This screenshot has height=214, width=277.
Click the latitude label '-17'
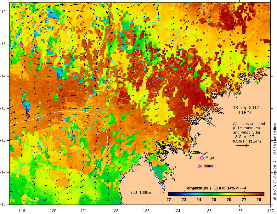pos(3,172)
